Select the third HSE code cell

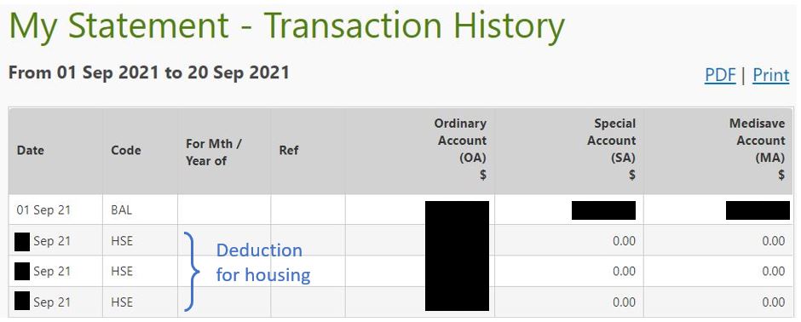click(122, 302)
